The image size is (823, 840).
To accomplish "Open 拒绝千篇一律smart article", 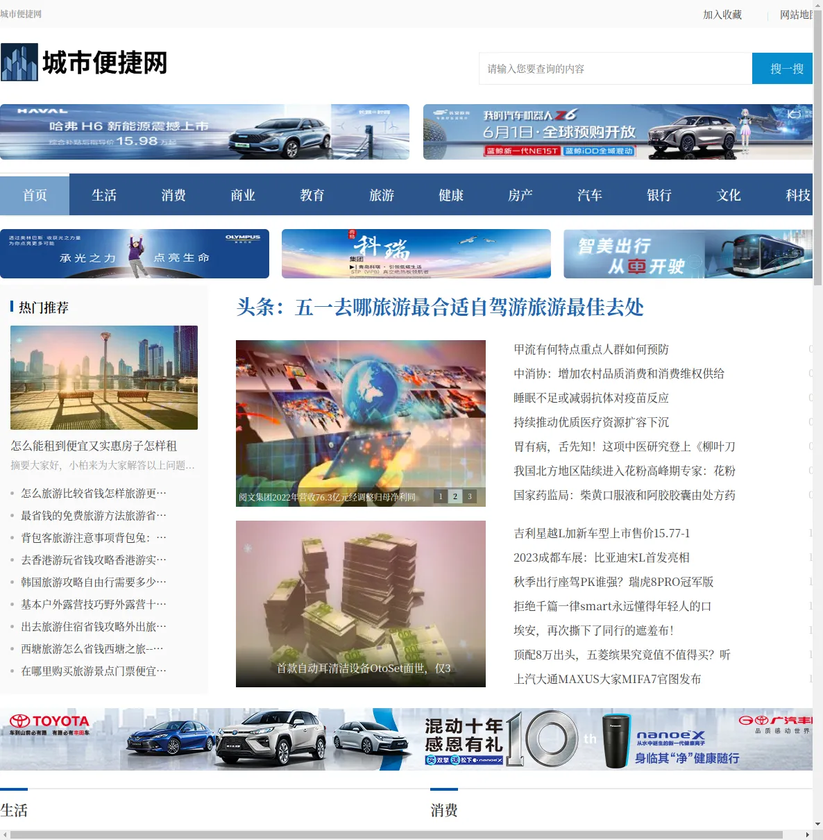I will click(612, 606).
